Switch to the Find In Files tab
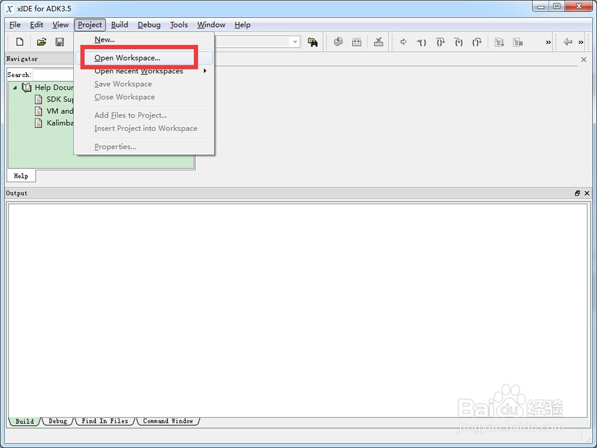This screenshot has height=448, width=597. point(104,421)
